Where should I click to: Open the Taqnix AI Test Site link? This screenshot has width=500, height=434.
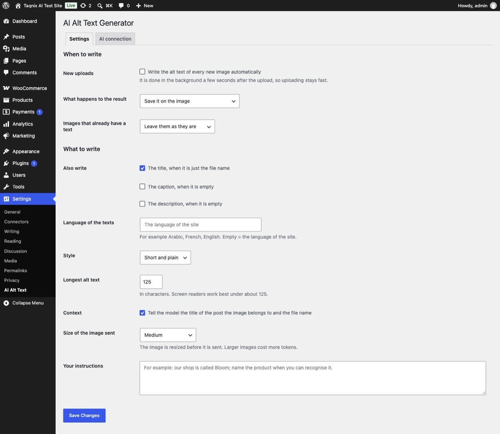43,5
